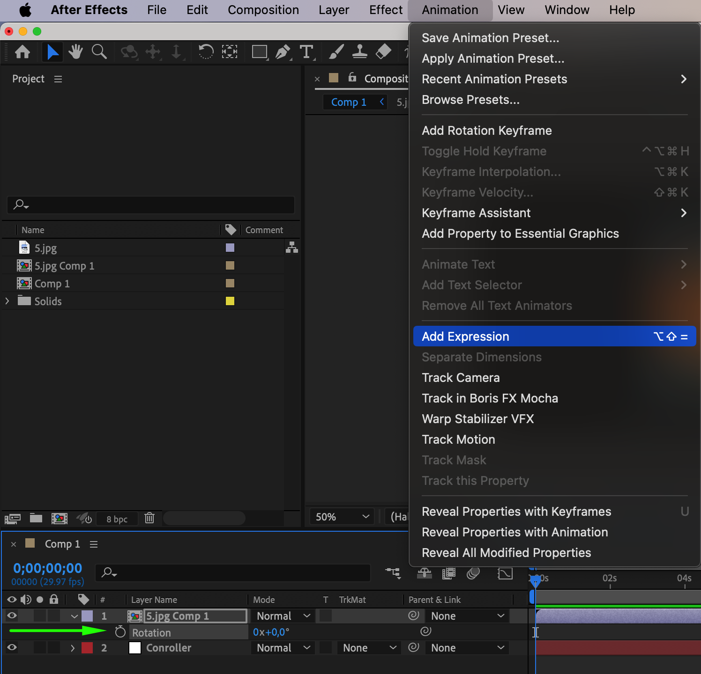
Task: Select the Pen tool in toolbar
Action: click(x=282, y=51)
